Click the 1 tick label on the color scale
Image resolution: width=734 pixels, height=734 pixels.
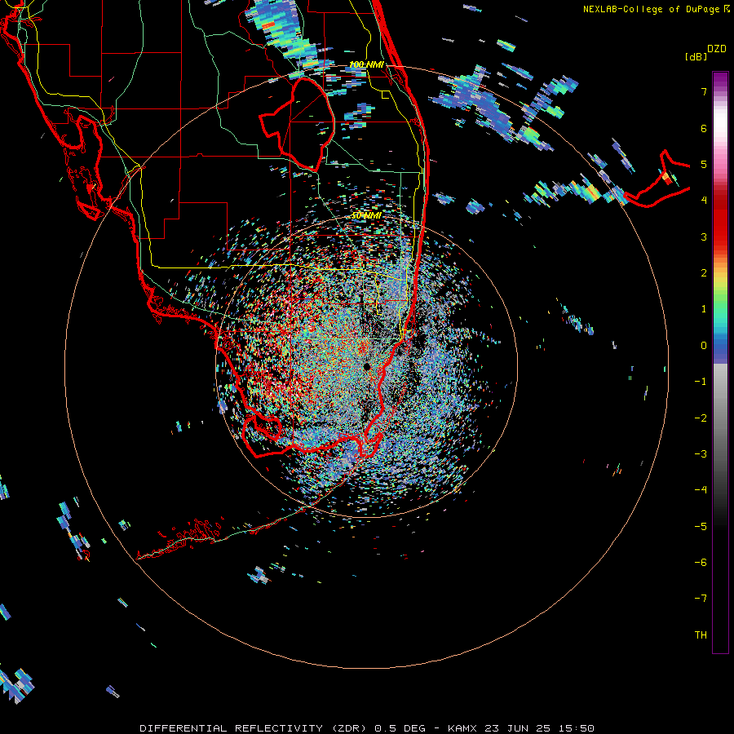click(x=704, y=309)
